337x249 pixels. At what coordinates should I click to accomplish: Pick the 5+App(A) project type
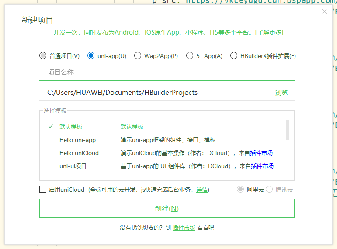point(190,55)
